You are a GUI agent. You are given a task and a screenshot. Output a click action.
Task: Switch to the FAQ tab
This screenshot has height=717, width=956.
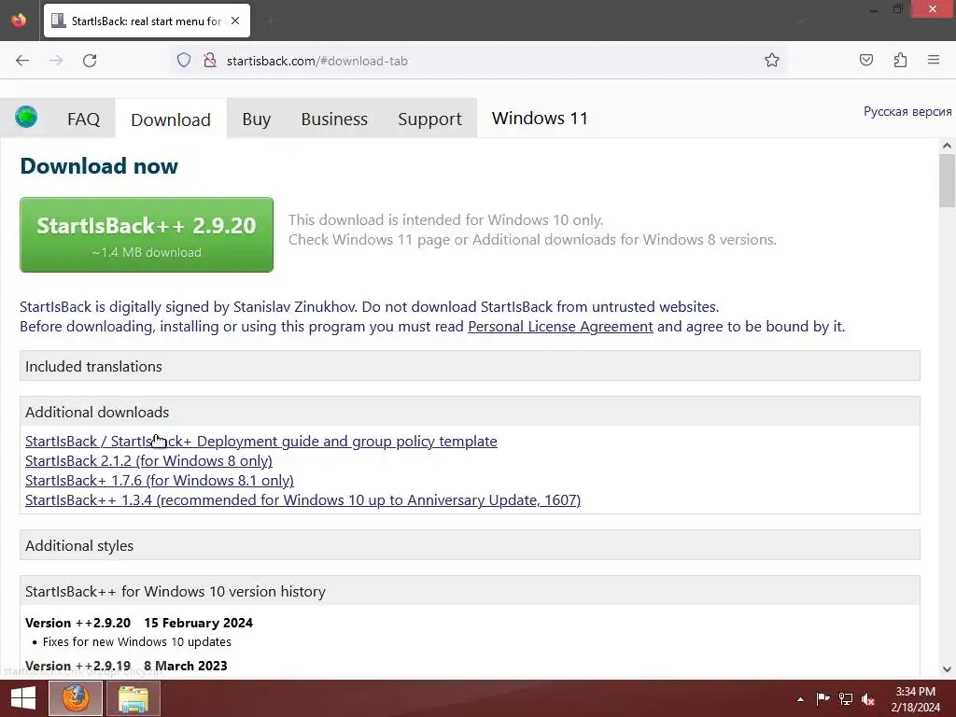pyautogui.click(x=83, y=119)
